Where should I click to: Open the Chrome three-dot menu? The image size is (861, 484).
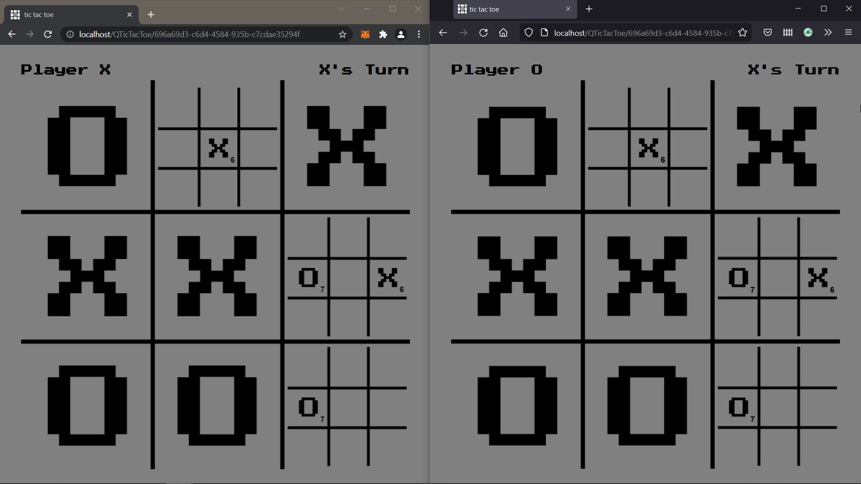pos(419,35)
